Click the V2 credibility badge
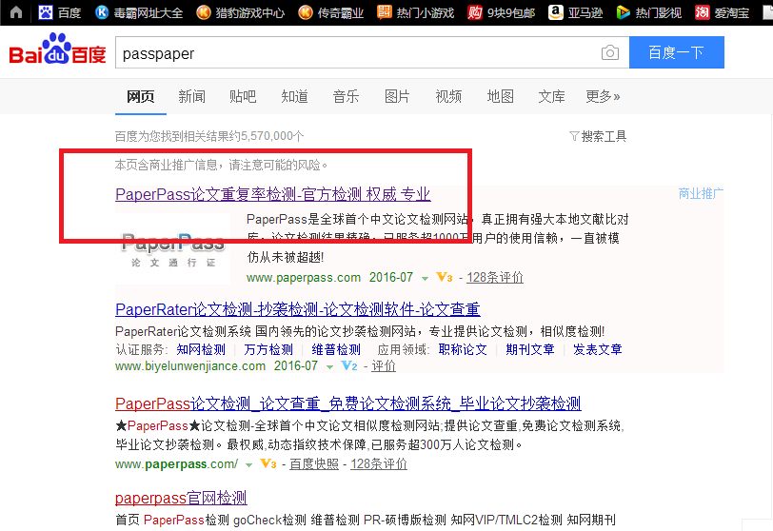The width and height of the screenshot is (773, 531). click(349, 365)
